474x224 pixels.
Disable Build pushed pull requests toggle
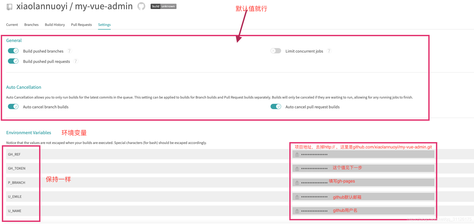click(x=13, y=61)
